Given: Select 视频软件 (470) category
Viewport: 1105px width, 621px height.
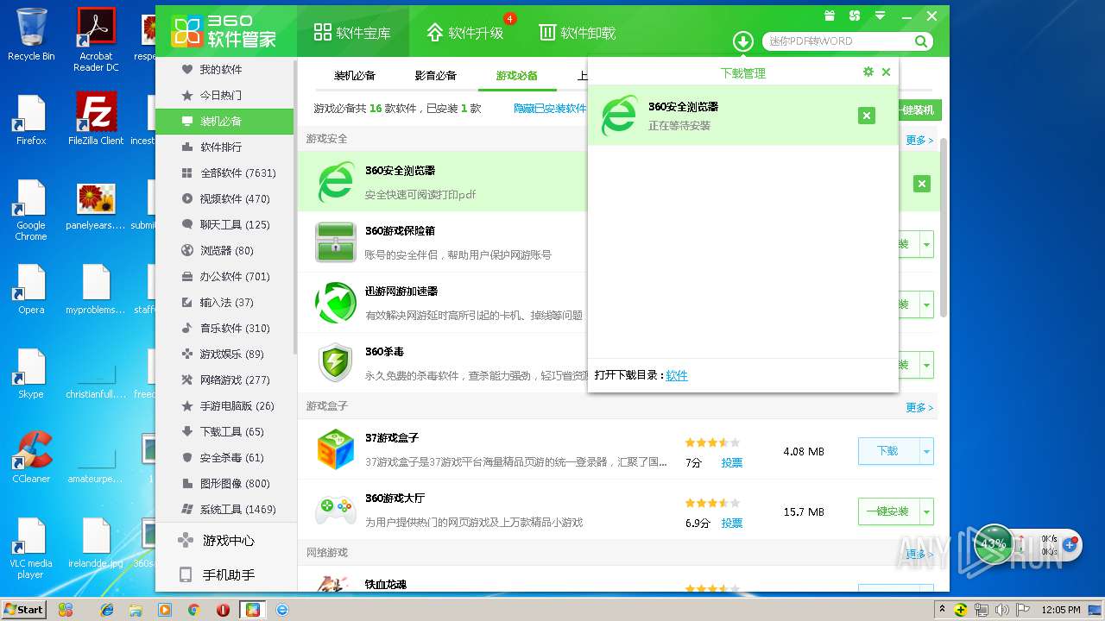Looking at the screenshot, I should (224, 198).
